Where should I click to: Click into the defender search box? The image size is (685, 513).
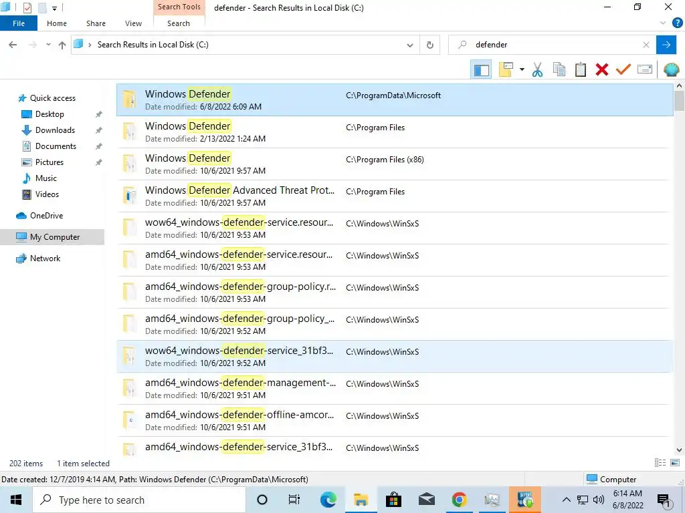click(551, 45)
